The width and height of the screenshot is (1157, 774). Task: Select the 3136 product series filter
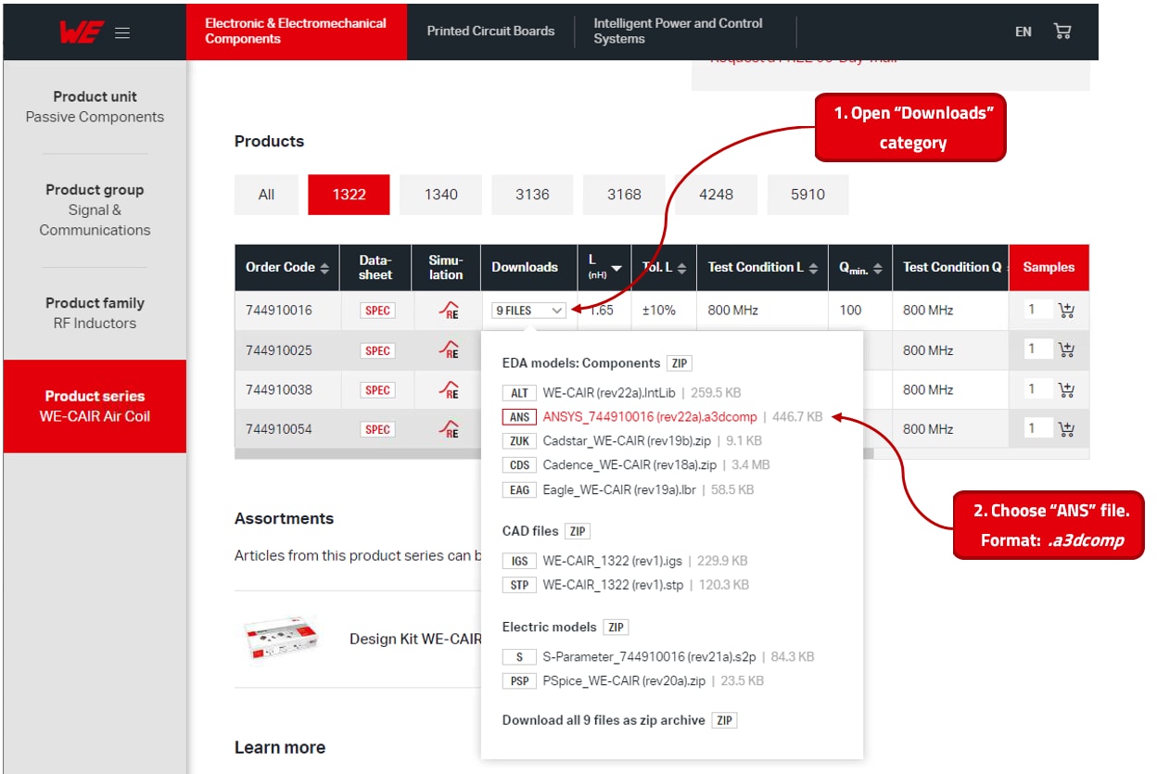coord(532,195)
